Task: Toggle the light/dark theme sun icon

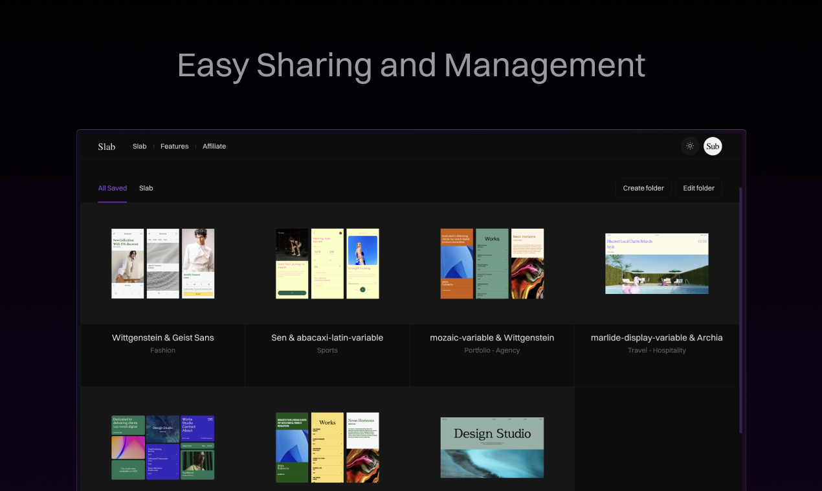Action: 690,146
